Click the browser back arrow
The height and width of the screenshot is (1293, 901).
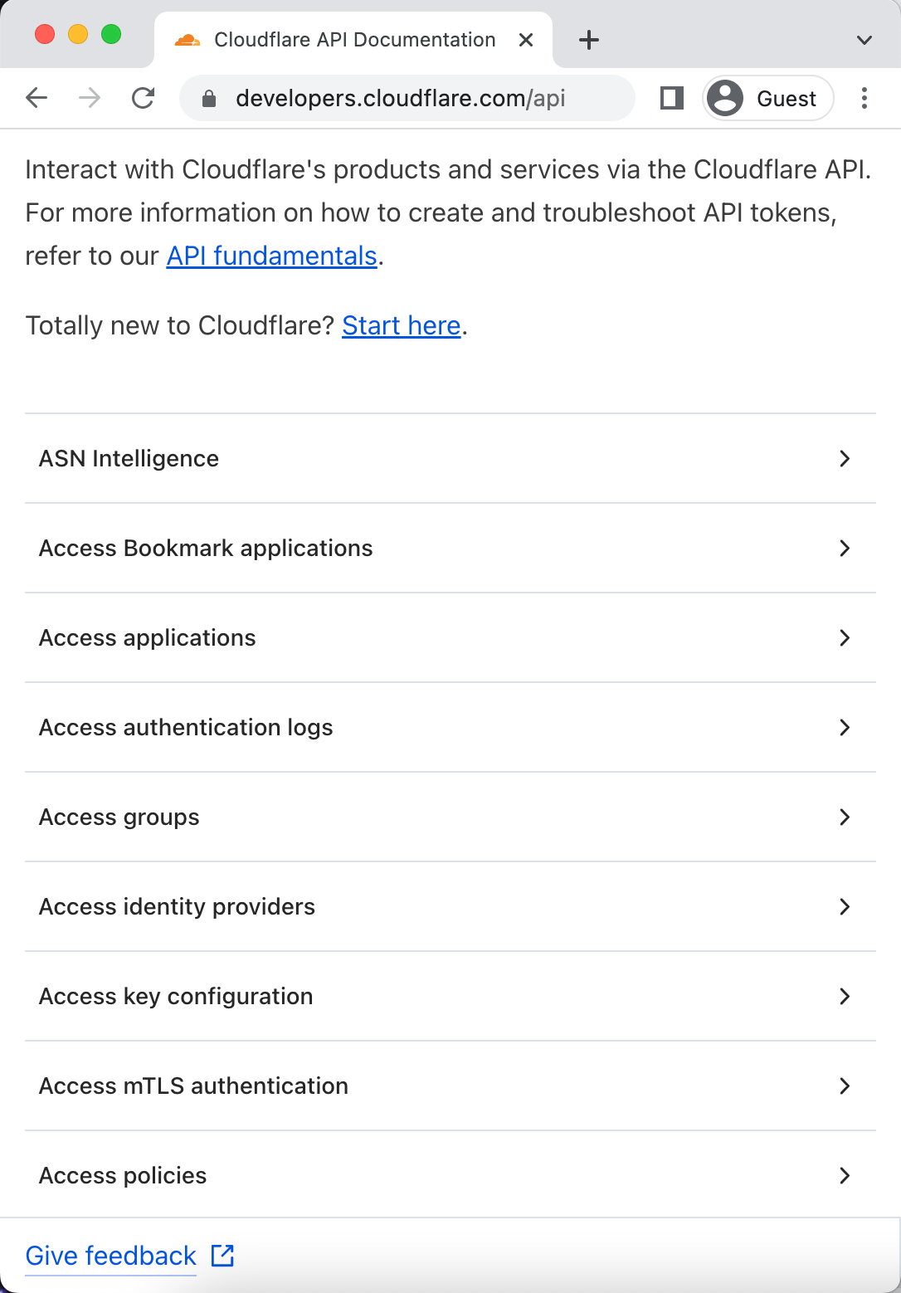[x=37, y=98]
